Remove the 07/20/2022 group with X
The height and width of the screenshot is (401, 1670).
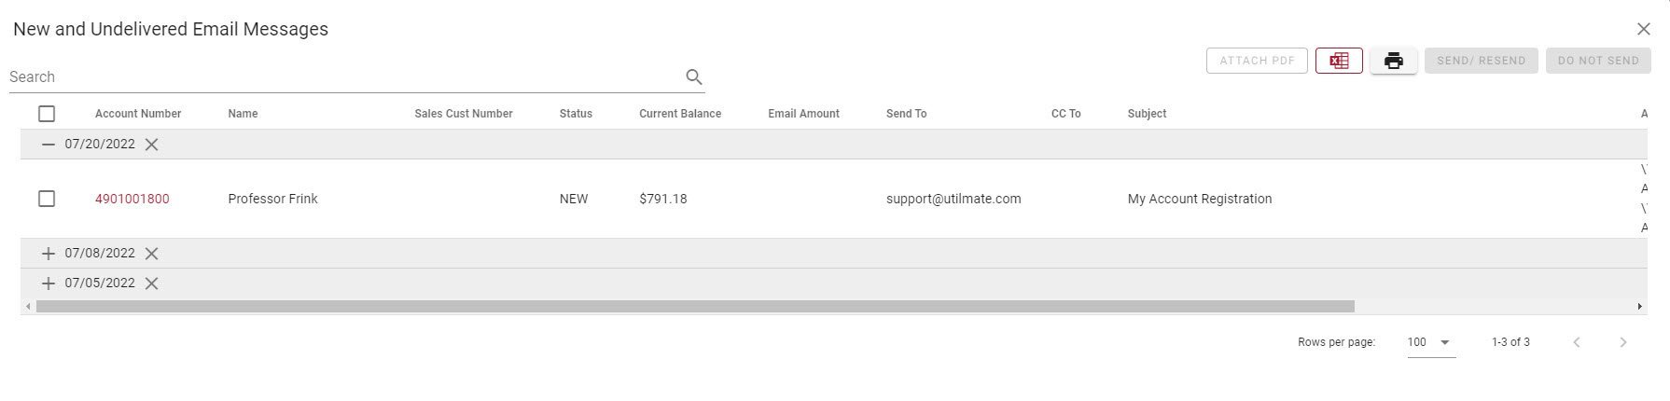pos(151,145)
